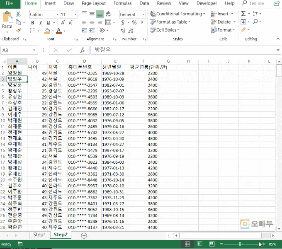Click Increase Decimal icon
The height and width of the screenshot is (249, 282).
123,31
